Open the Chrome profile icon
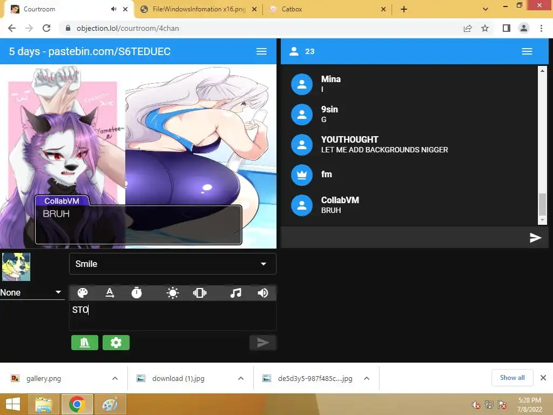This screenshot has height=415, width=553. point(524,28)
